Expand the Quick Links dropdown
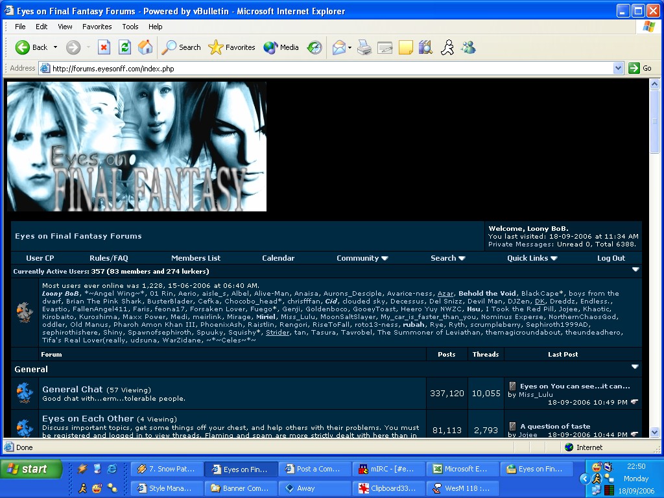This screenshot has height=498, width=664. point(532,258)
